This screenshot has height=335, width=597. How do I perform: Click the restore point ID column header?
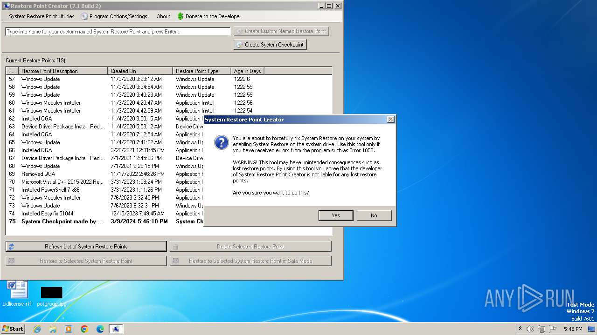point(13,71)
